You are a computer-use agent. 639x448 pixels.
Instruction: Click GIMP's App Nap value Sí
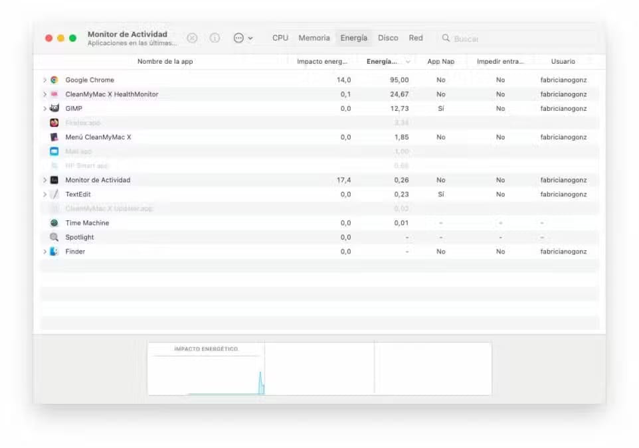point(441,108)
